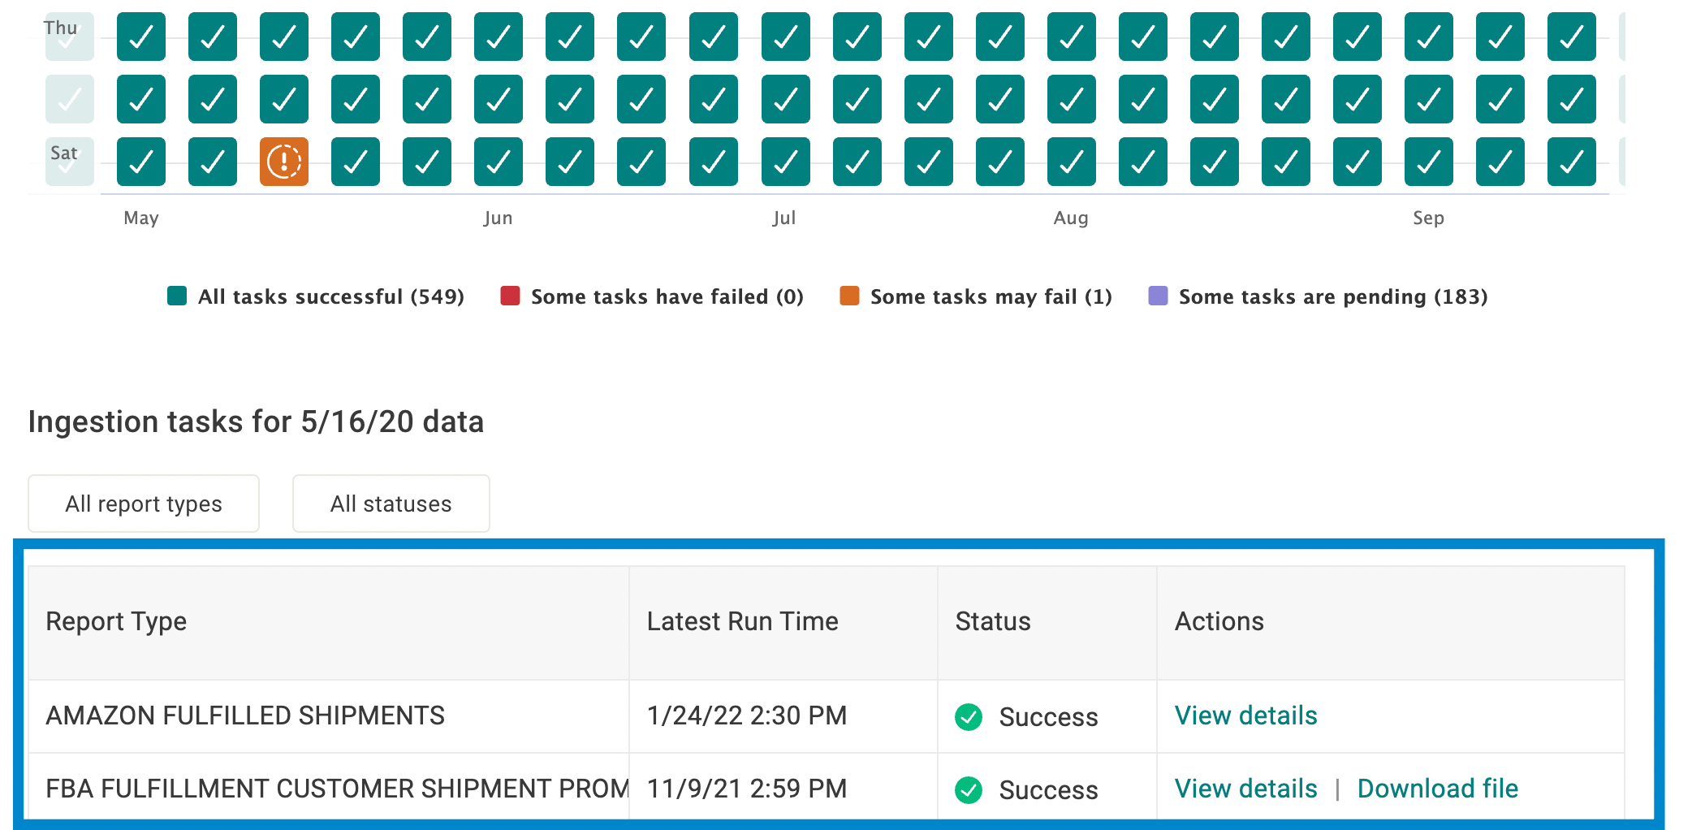Click the Aug month label
Screen dimensions: 1705x830
pos(1071,218)
